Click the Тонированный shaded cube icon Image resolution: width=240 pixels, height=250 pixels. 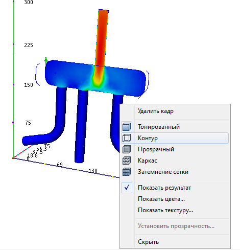(x=127, y=127)
